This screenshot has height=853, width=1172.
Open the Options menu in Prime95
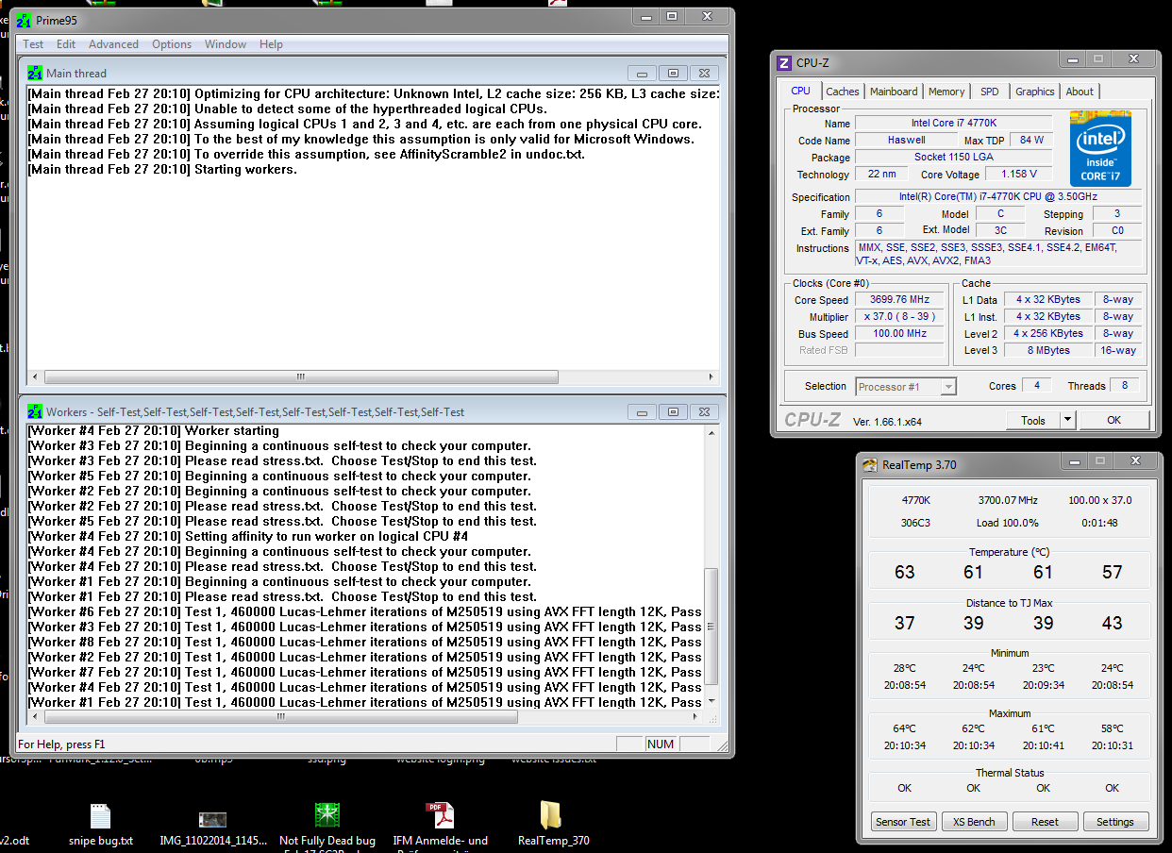pos(172,44)
